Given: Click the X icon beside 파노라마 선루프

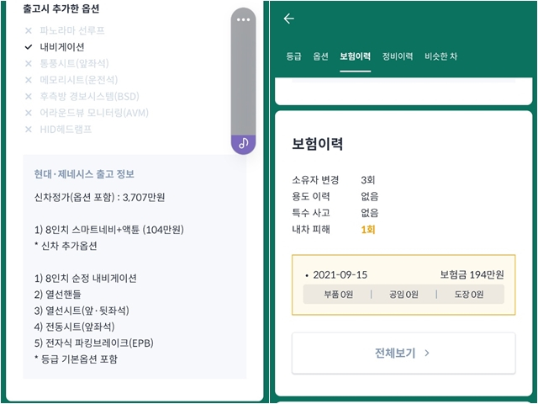Looking at the screenshot, I should pos(29,30).
